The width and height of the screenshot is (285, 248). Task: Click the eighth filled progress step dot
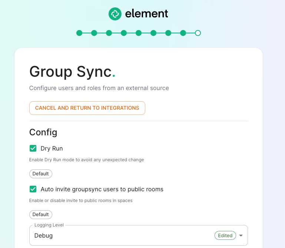pyautogui.click(x=183, y=33)
